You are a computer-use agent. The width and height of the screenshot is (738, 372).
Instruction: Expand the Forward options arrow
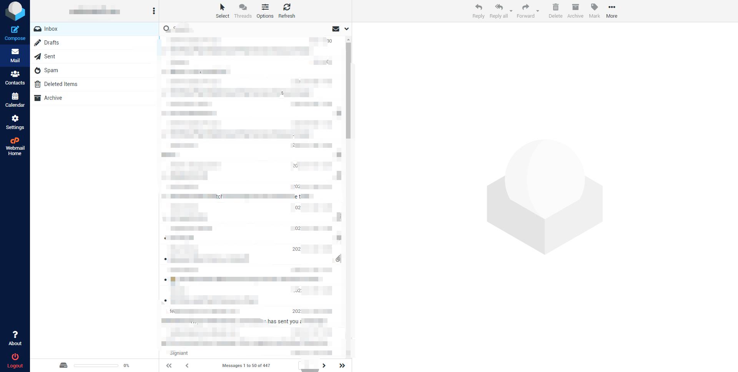538,11
